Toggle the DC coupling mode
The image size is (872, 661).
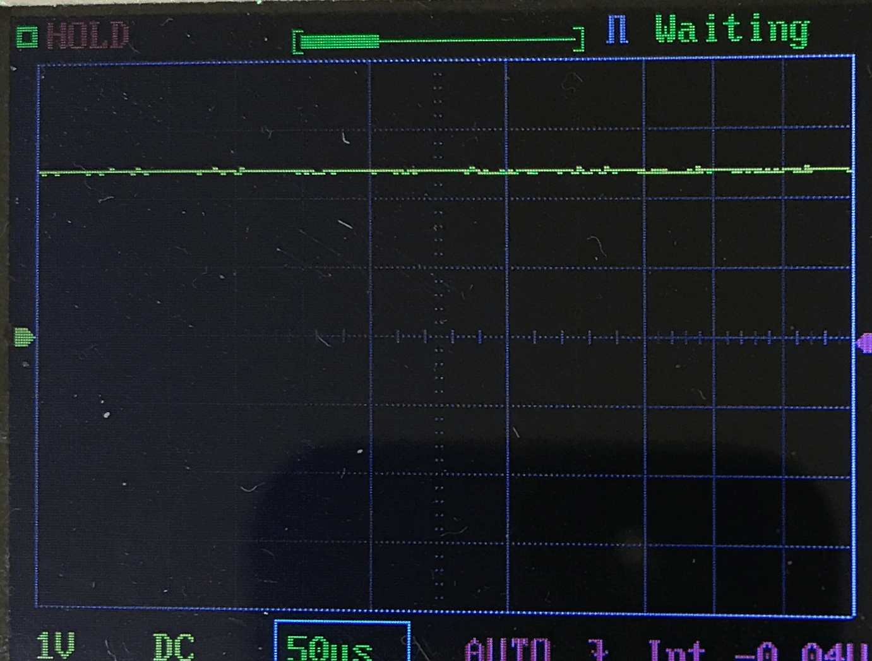174,646
